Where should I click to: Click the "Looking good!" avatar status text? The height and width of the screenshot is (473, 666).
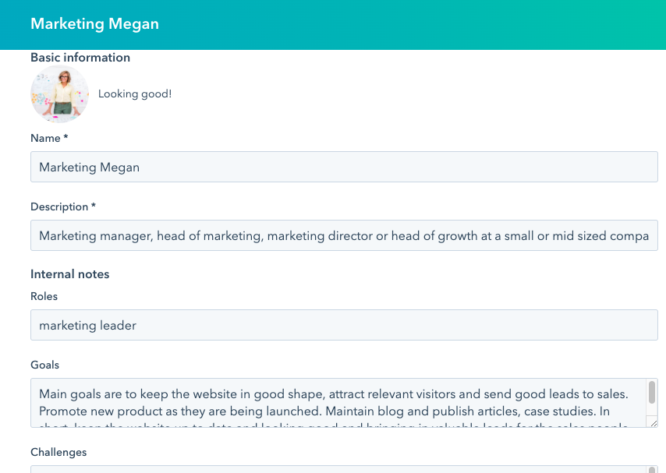coord(135,94)
